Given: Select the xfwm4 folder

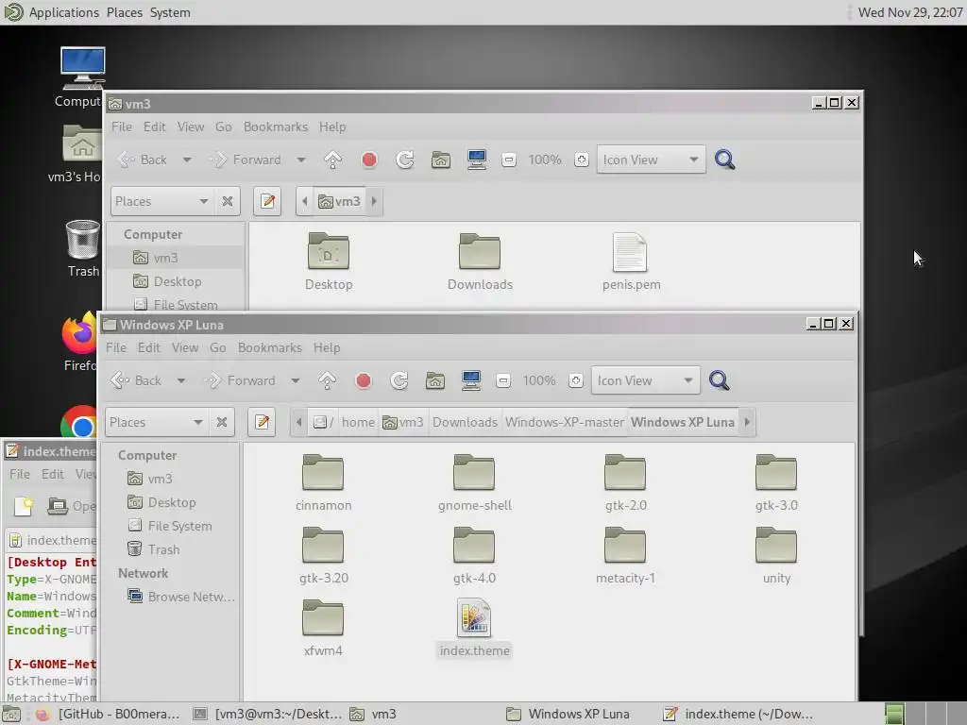Looking at the screenshot, I should [x=323, y=628].
